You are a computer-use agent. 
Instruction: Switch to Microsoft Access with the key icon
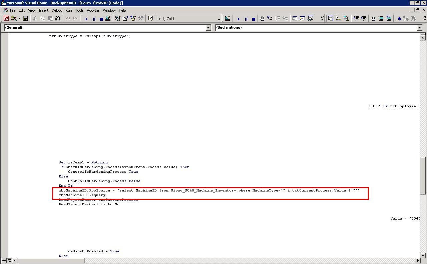tap(6, 19)
